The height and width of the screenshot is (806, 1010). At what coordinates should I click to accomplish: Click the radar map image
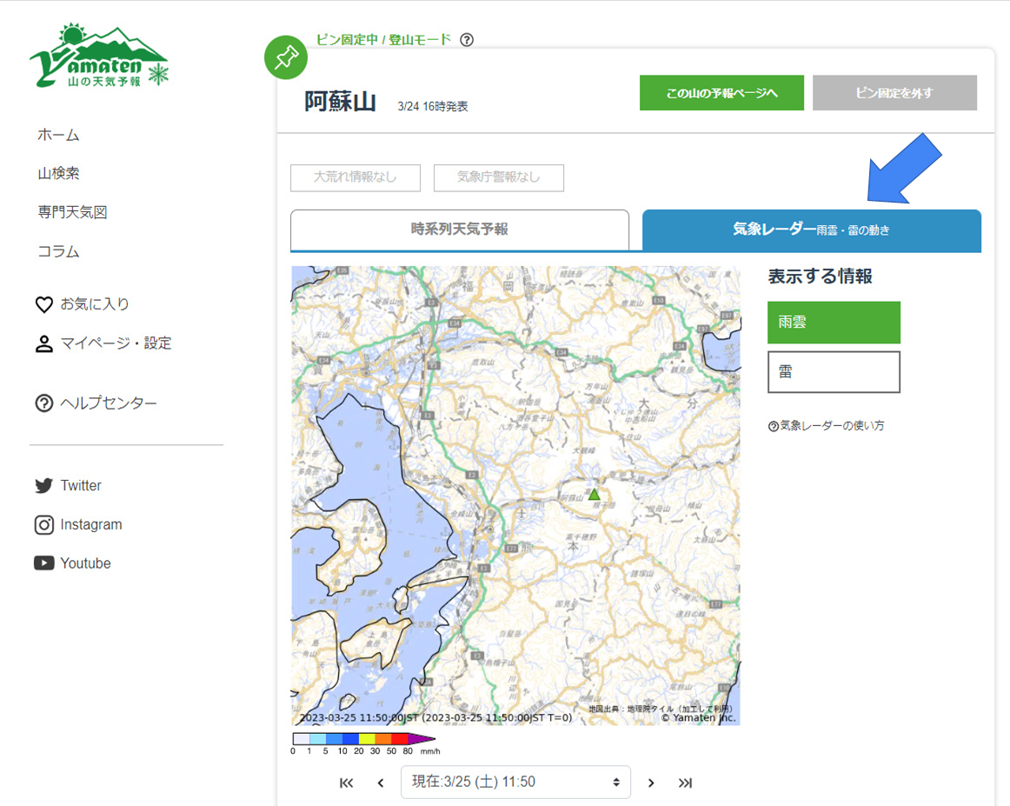point(515,496)
